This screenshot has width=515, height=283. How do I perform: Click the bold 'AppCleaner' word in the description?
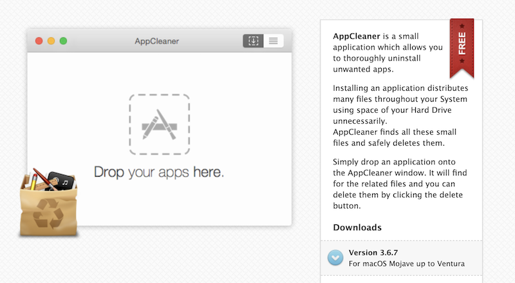[357, 36]
